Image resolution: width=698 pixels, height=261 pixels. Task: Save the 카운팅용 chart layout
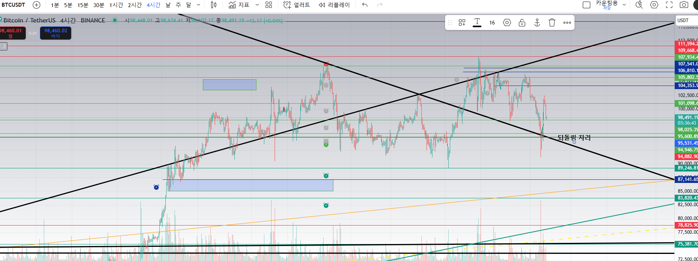tap(607, 5)
